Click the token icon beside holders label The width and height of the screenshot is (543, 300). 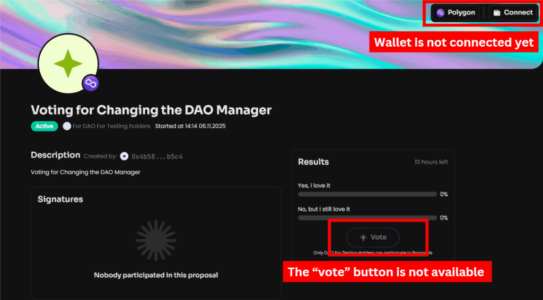tap(67, 126)
